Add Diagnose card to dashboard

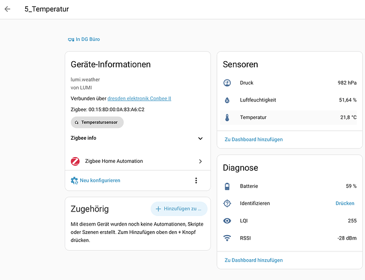click(x=253, y=260)
